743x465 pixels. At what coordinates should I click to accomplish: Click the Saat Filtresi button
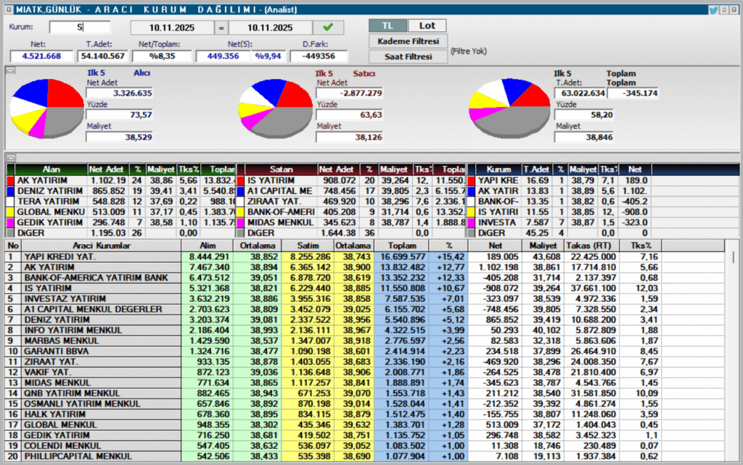[409, 56]
